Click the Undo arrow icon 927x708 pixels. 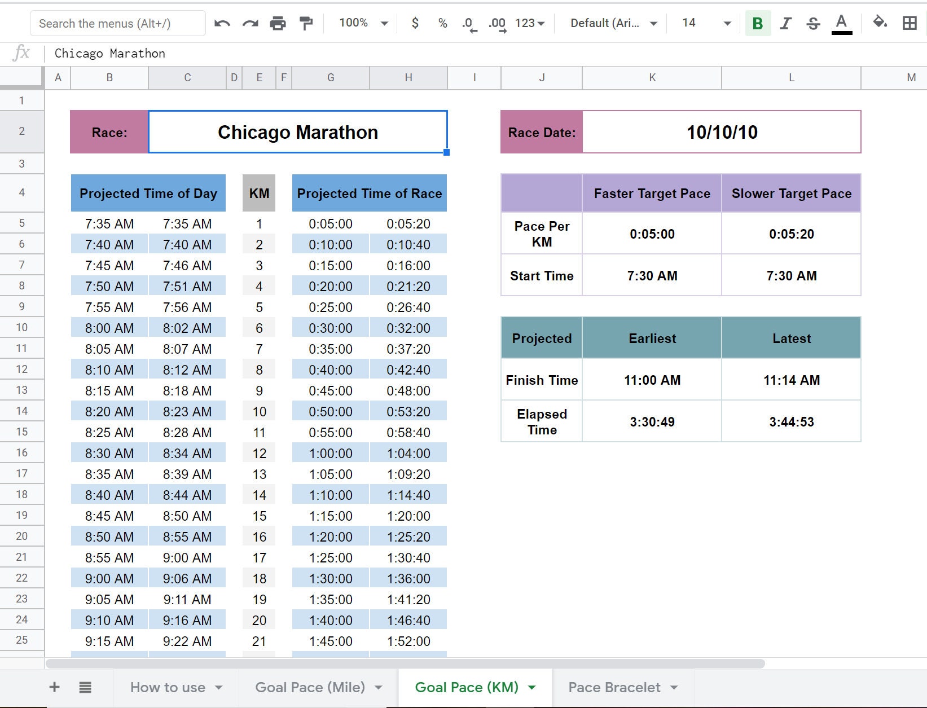coord(222,23)
